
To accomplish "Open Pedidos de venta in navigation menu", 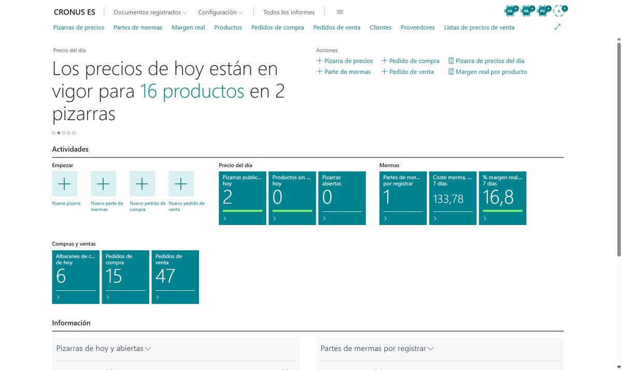I will coord(337,27).
